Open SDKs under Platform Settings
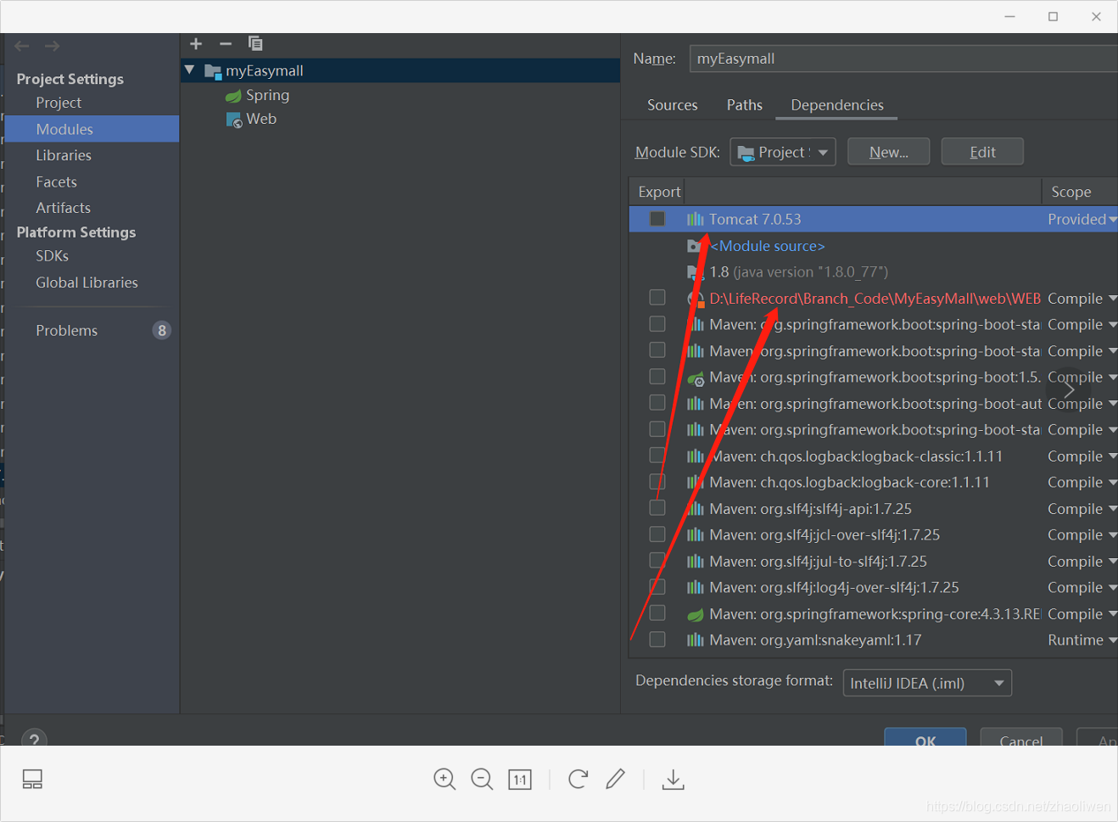The width and height of the screenshot is (1118, 822). [x=52, y=255]
